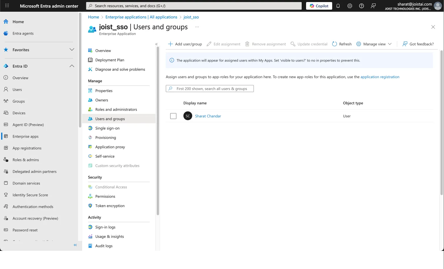The image size is (444, 269).
Task: Collapse the left navigation pane
Action: coord(75,245)
